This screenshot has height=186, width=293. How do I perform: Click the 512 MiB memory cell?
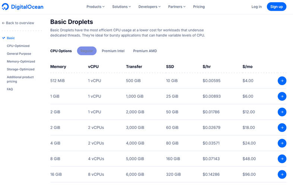point(57,81)
